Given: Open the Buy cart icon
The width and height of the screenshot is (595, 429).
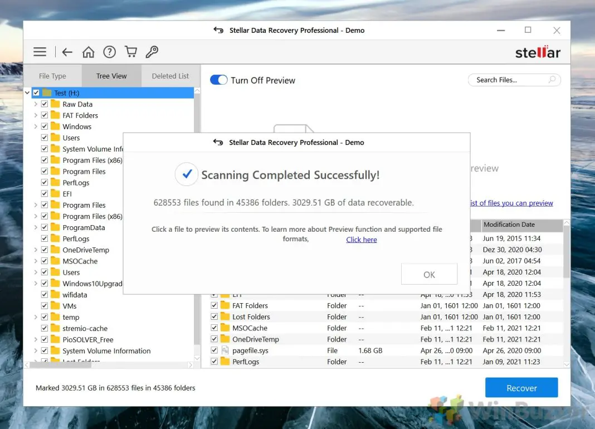Looking at the screenshot, I should (x=131, y=52).
